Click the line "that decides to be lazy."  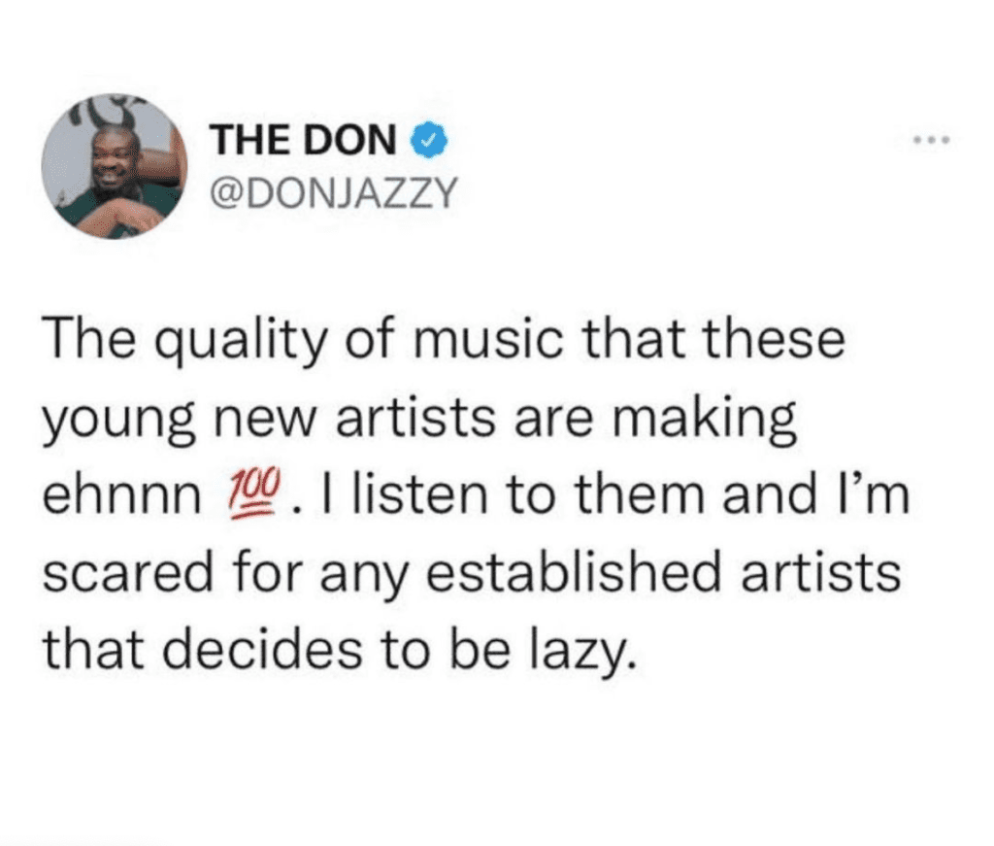[x=339, y=652]
